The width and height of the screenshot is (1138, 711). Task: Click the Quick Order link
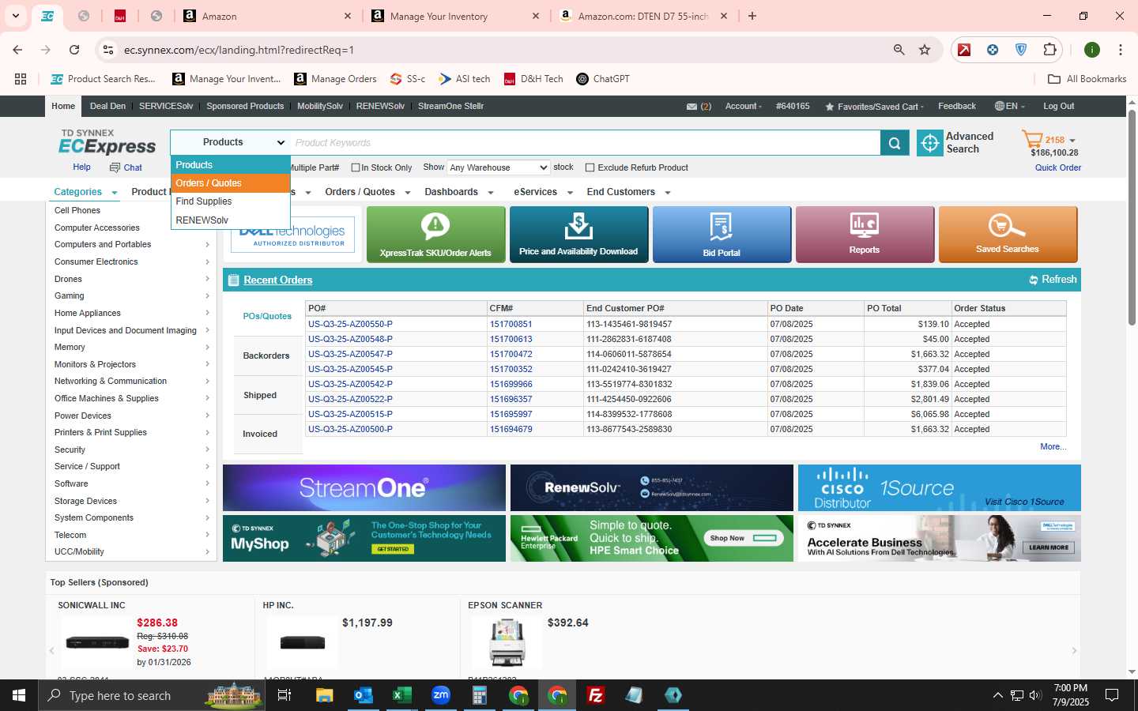1058,167
